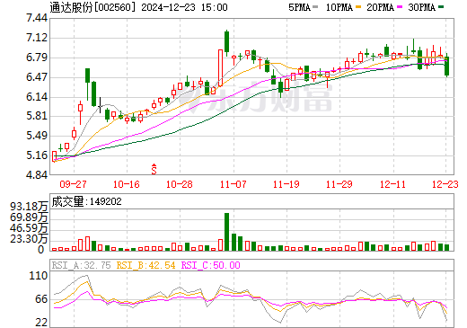Image resolution: width=467 pixels, height=328 pixels.
Task: Click the 4.84 price axis label
Action: point(37,175)
